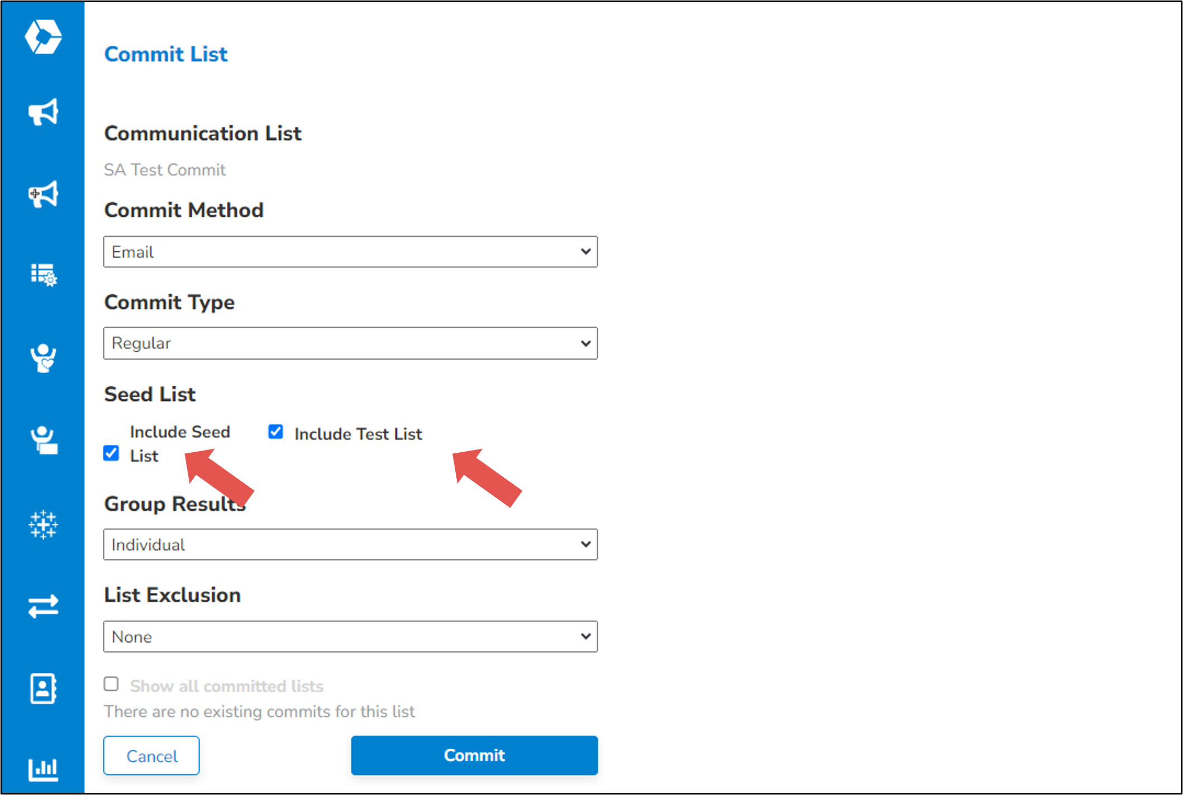Open the contact book icon
The image size is (1183, 795).
(43, 688)
